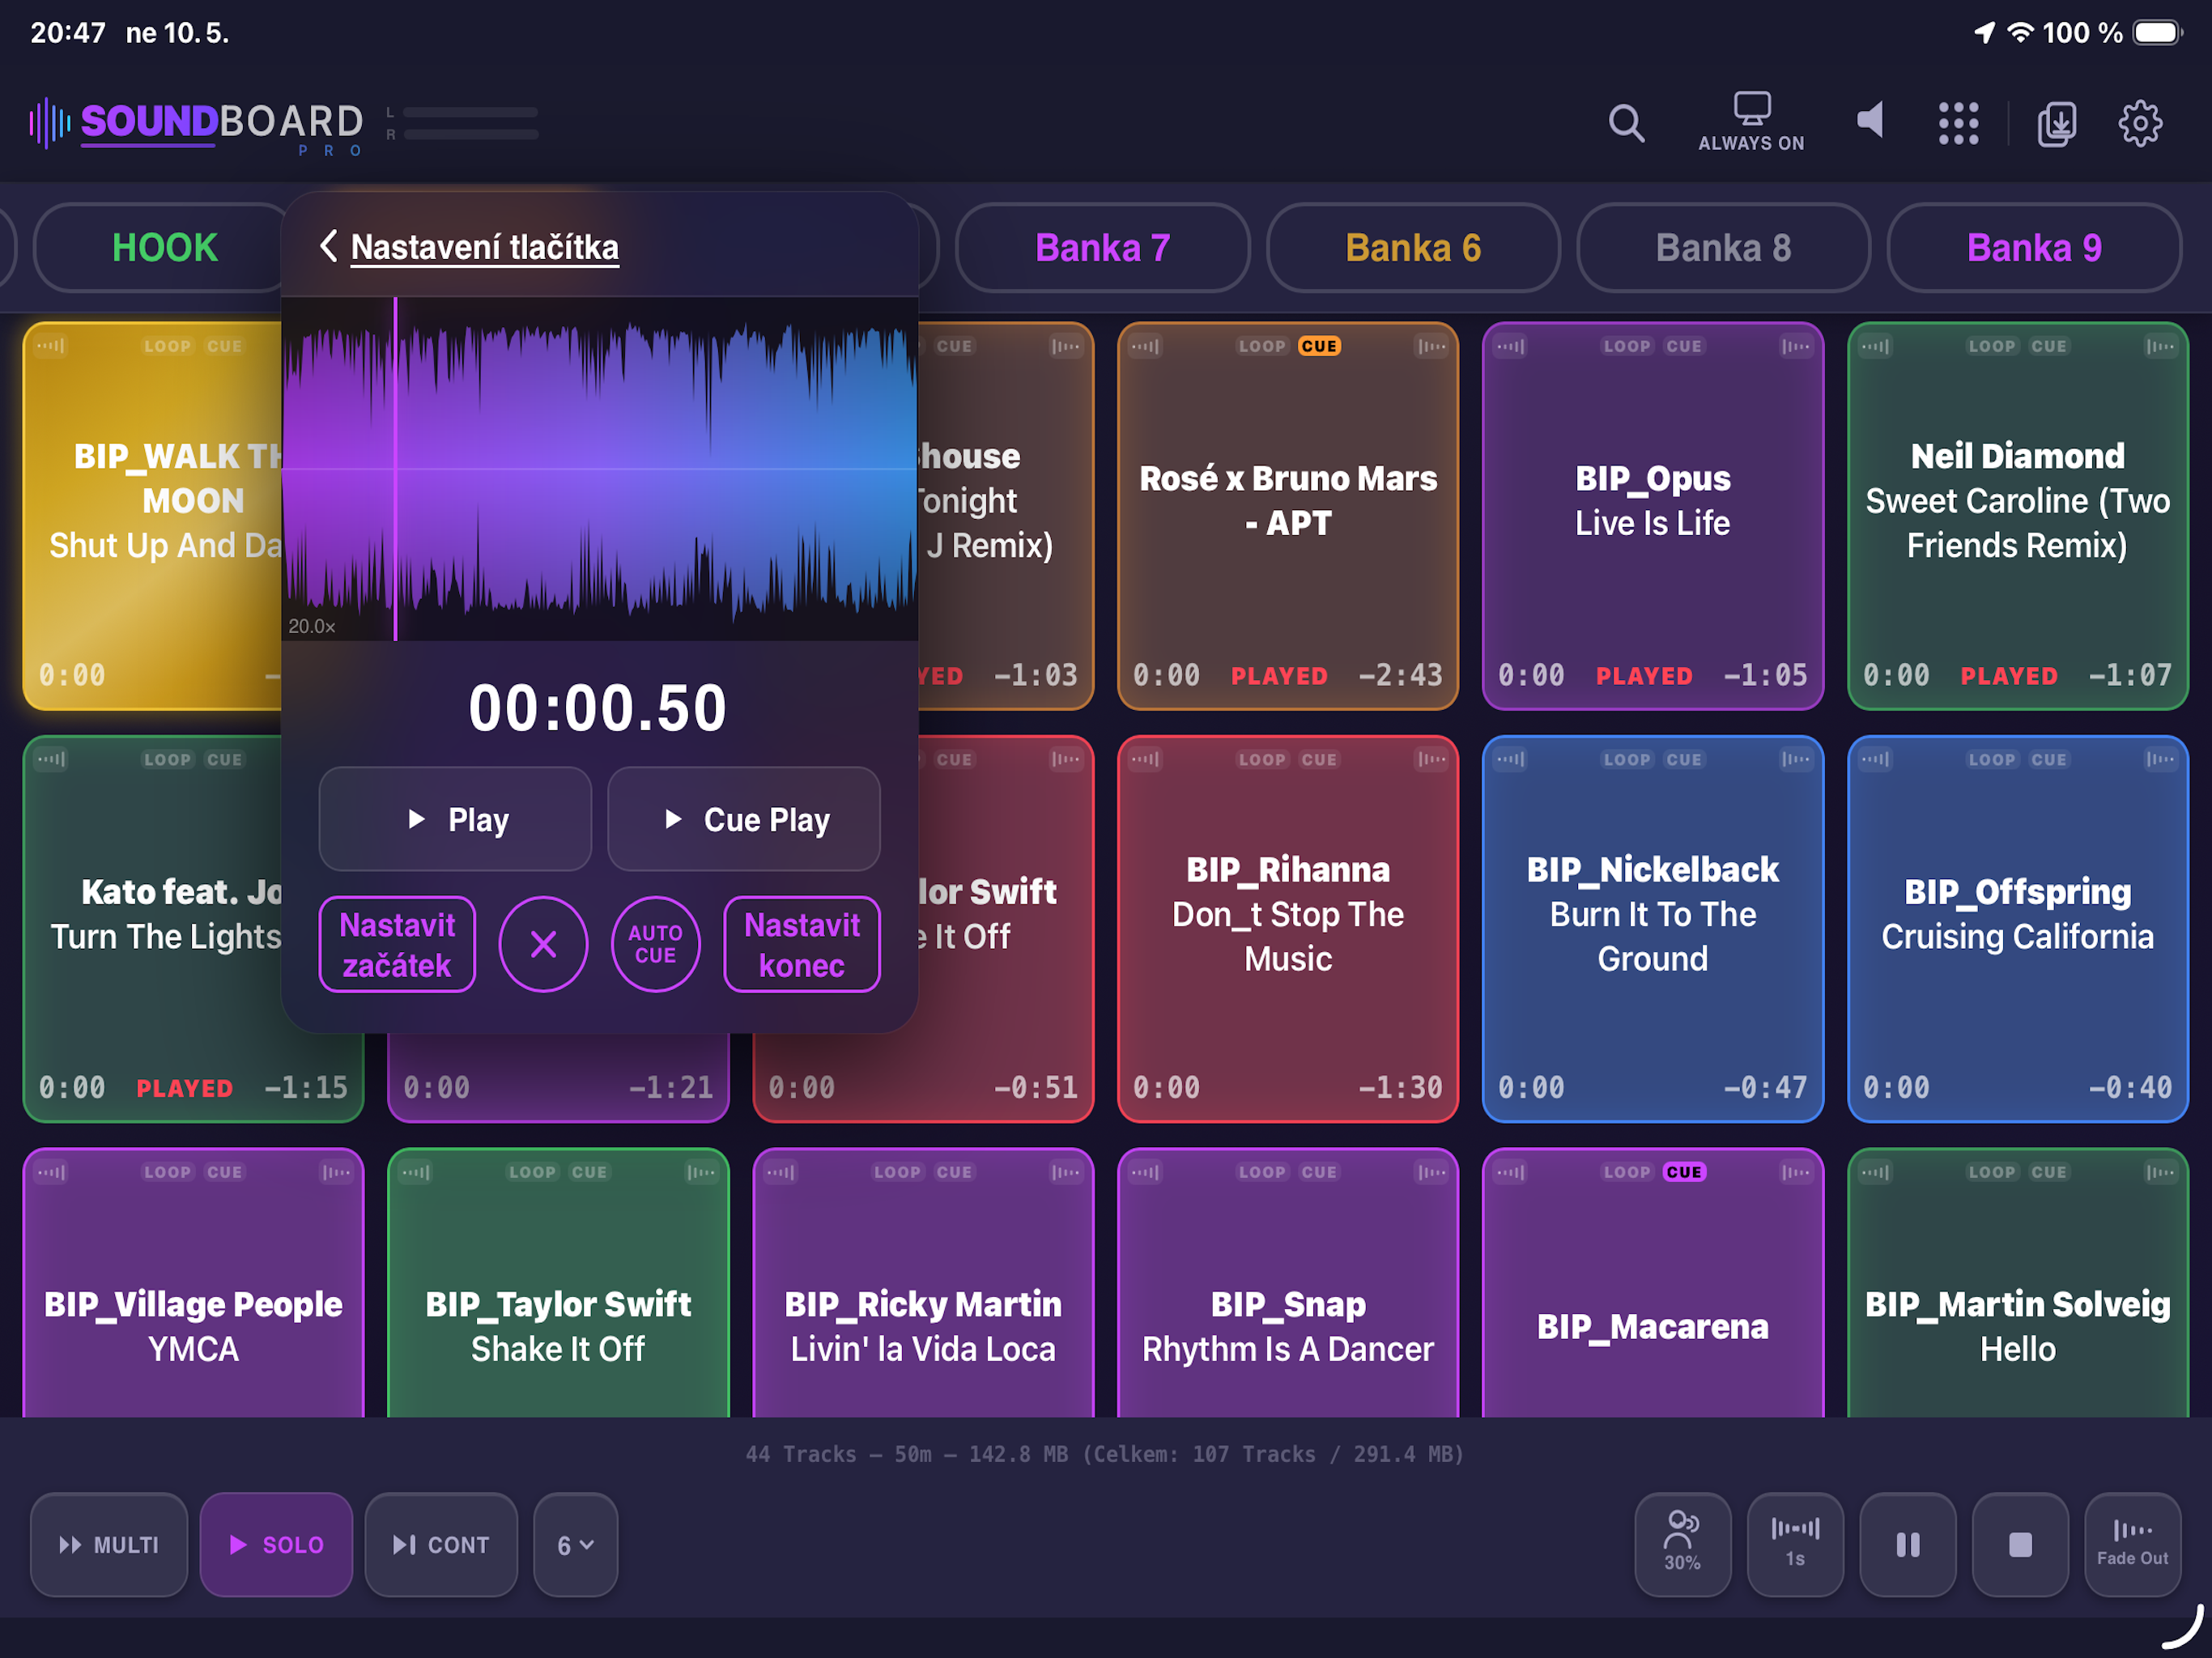
Task: Click Nastavit konec button
Action: coord(802,944)
